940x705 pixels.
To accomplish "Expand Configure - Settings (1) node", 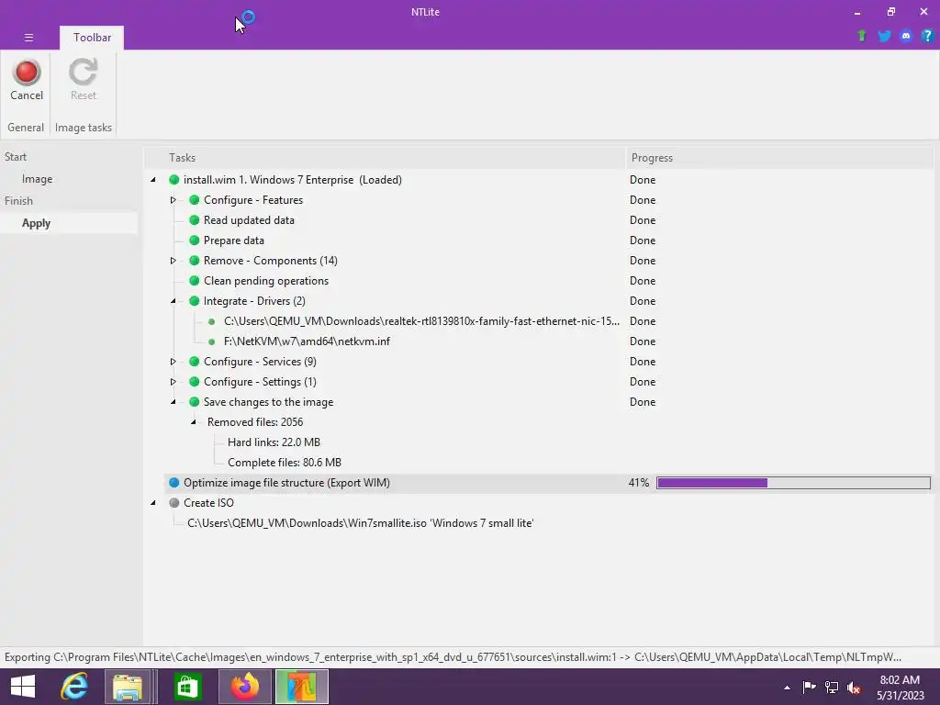I will 173,382.
